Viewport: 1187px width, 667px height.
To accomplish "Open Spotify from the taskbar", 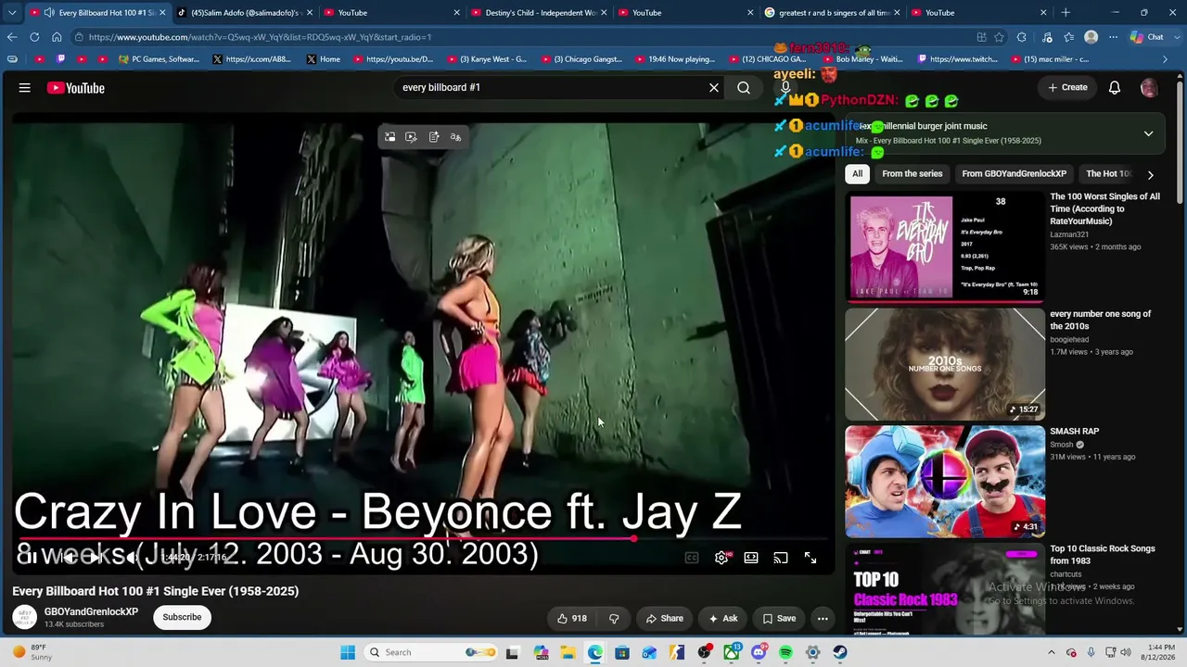I will pyautogui.click(x=785, y=652).
